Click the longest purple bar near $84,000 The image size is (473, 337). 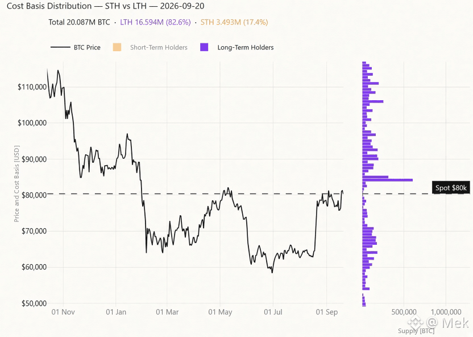coord(387,180)
